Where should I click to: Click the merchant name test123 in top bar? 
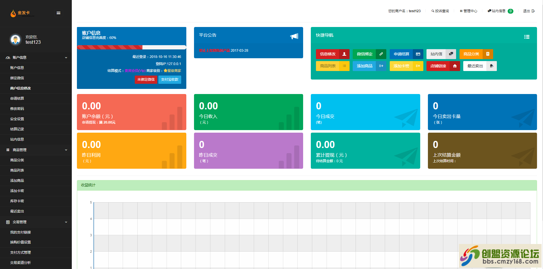pyautogui.click(x=415, y=11)
